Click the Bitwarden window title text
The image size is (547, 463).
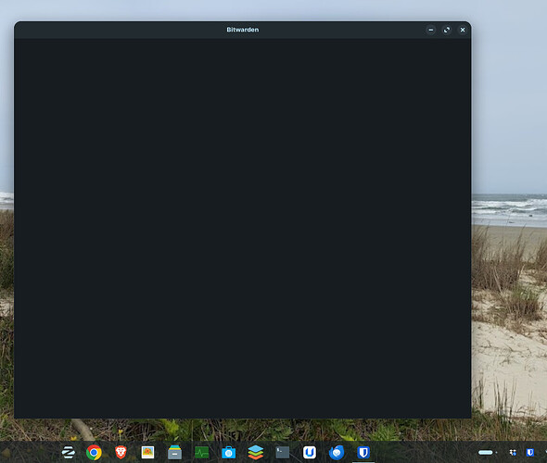pyautogui.click(x=243, y=30)
